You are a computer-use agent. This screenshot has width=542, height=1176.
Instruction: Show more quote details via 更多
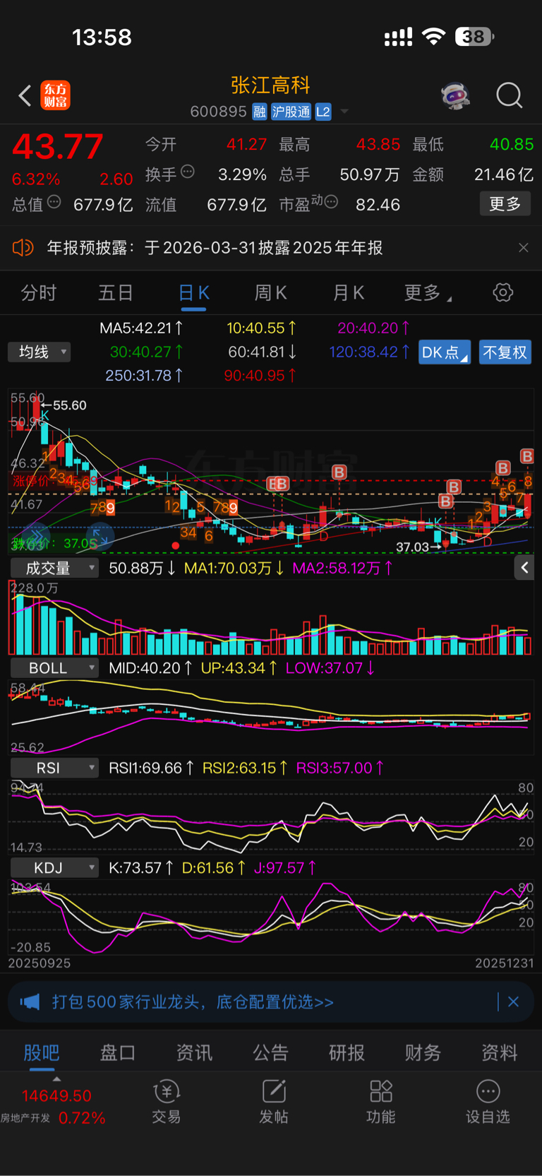pyautogui.click(x=505, y=204)
